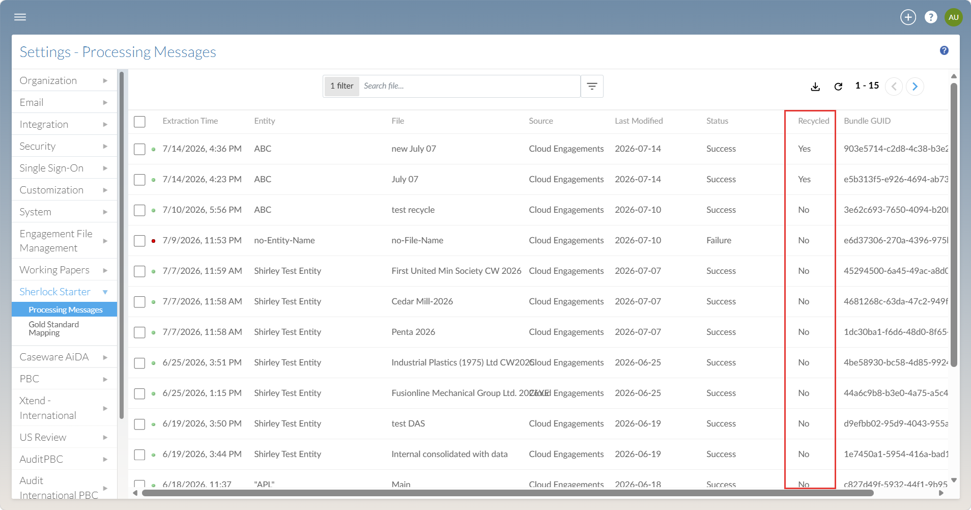The height and width of the screenshot is (510, 971).
Task: Click the add new plus icon
Action: click(908, 17)
